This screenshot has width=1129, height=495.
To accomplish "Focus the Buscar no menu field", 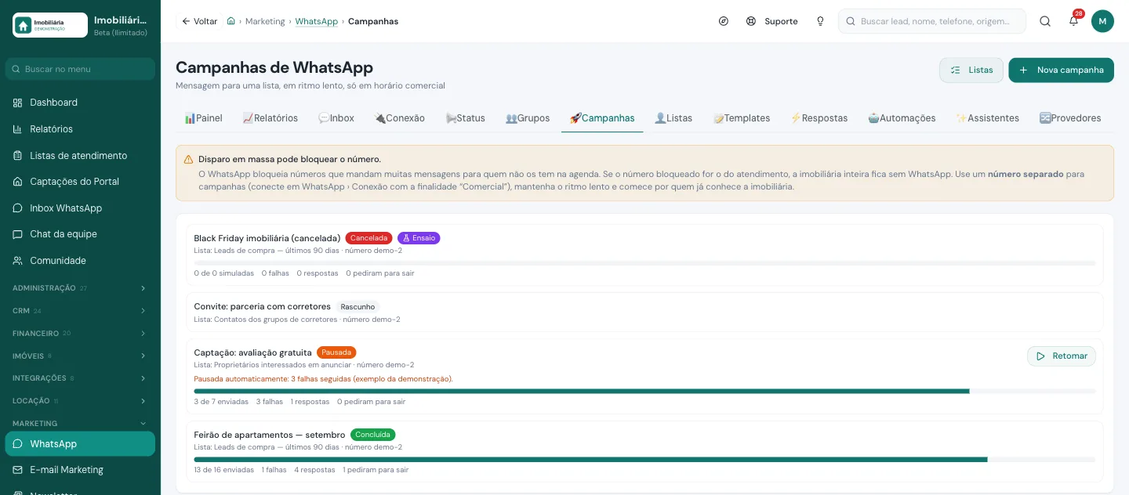I will click(x=80, y=69).
